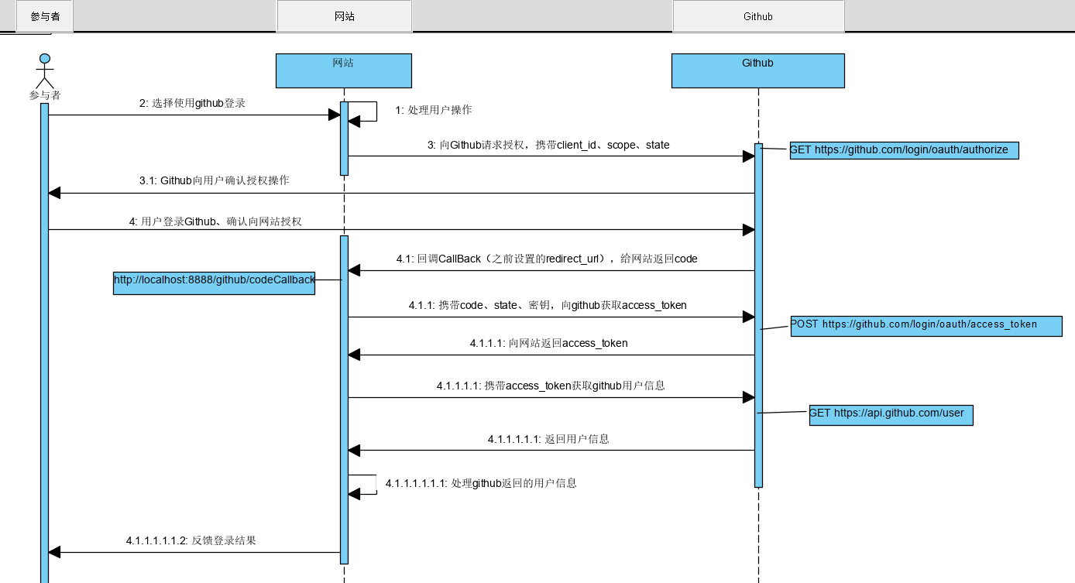
Task: Select message "4.1.1.1.1.1.2: 反馈登录结果"
Action: point(191,540)
